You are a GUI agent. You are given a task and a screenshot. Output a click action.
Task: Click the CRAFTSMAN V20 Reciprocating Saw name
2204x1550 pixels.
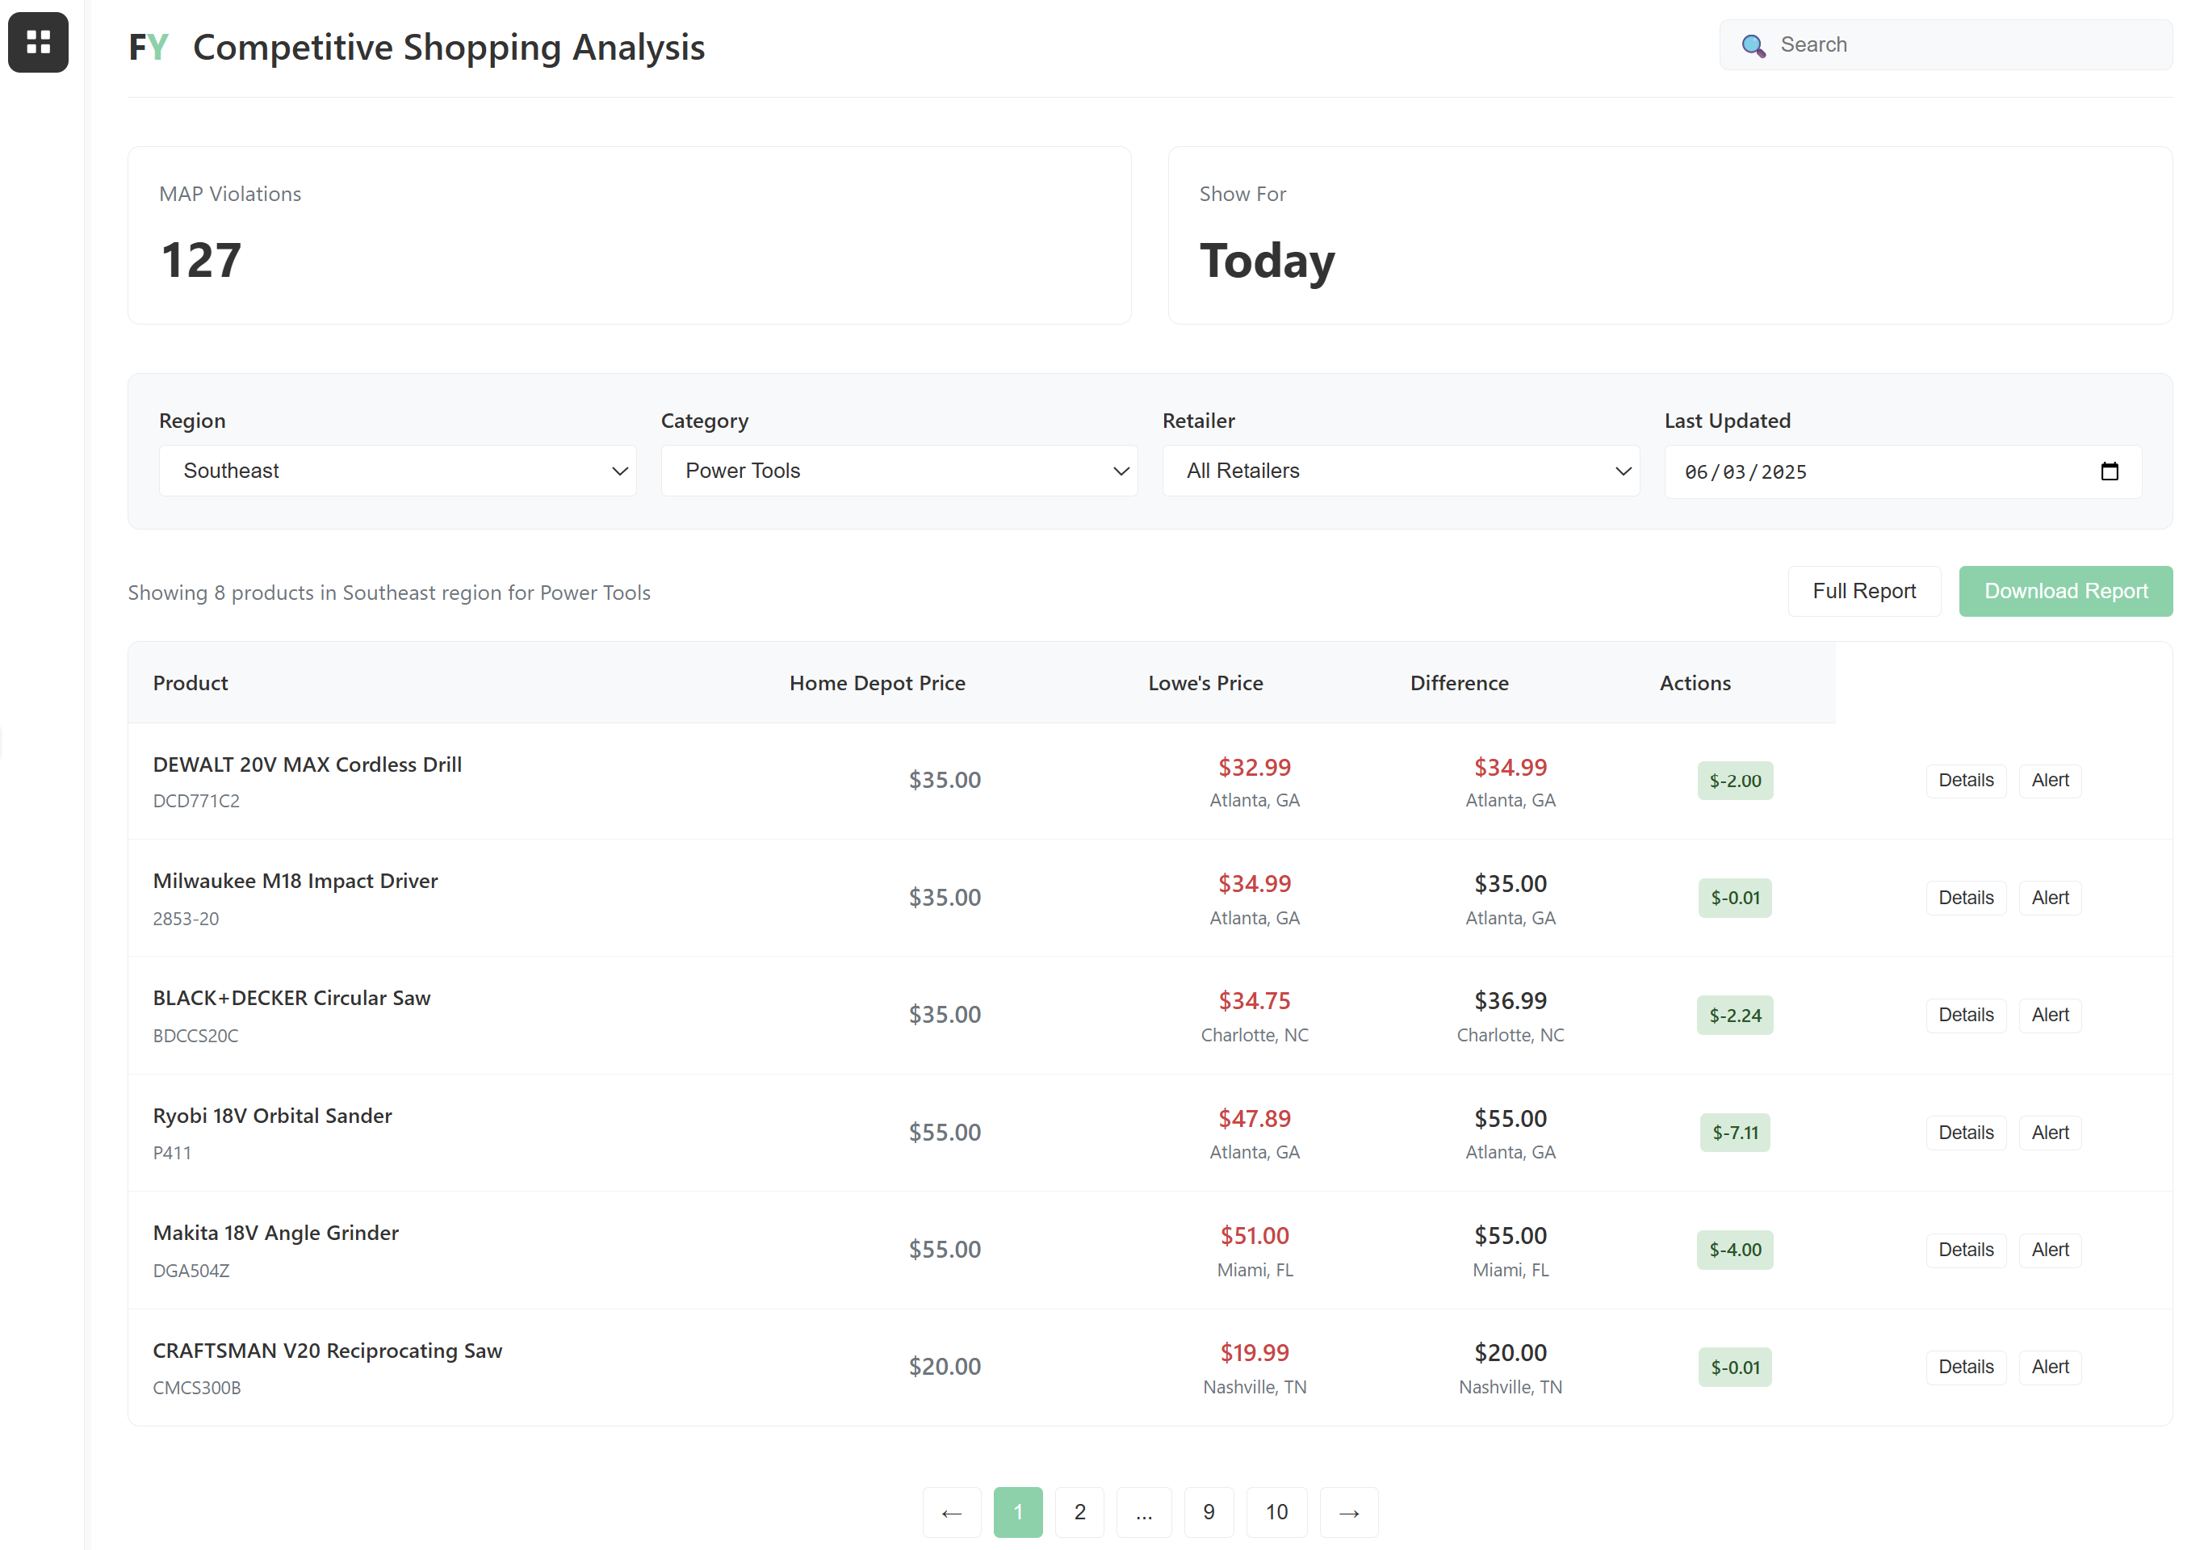pyautogui.click(x=327, y=1351)
